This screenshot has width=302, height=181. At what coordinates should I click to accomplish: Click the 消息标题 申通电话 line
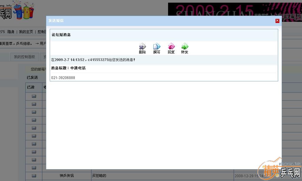[x=68, y=68]
